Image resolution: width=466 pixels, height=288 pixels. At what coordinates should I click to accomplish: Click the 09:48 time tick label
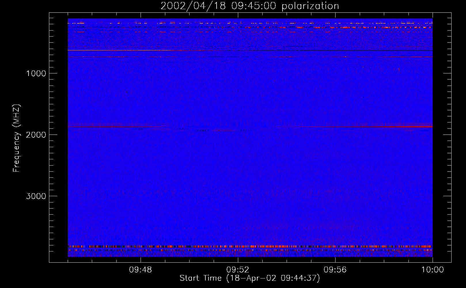[141, 270]
